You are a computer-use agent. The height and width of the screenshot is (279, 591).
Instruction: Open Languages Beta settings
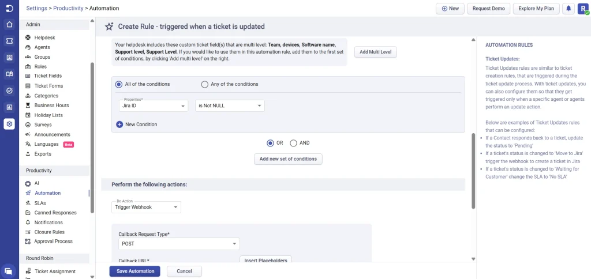coord(46,144)
